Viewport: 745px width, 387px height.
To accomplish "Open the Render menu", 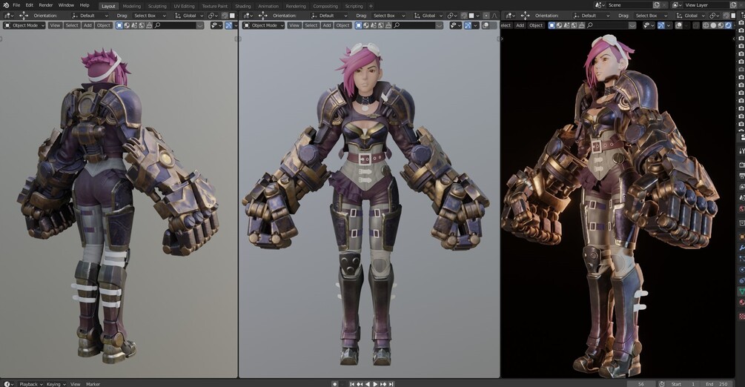I will [46, 5].
